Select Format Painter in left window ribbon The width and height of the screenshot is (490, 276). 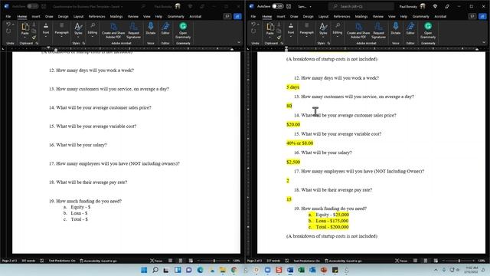[x=34, y=38]
